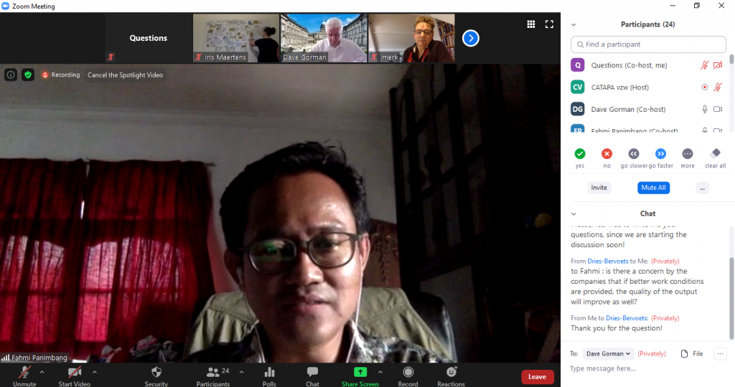Click the chat panel scrollbar
The height and width of the screenshot is (387, 735).
[731, 299]
